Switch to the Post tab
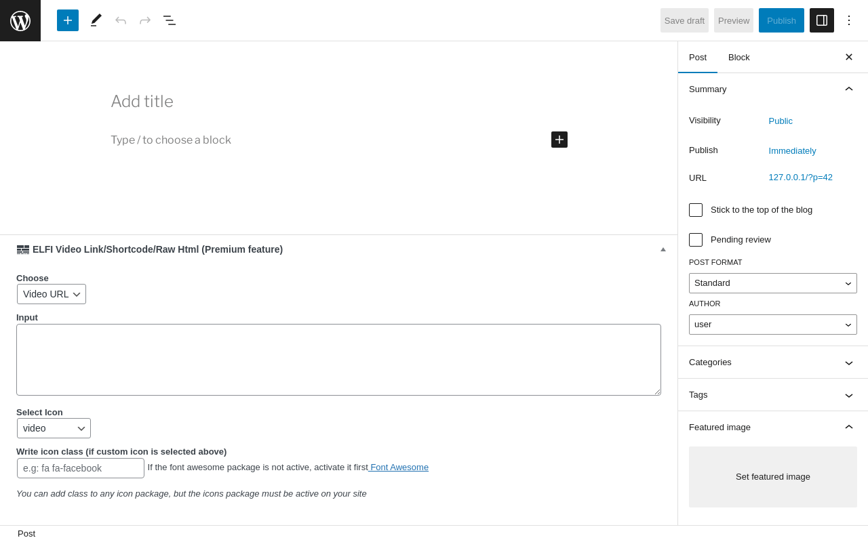 698,57
